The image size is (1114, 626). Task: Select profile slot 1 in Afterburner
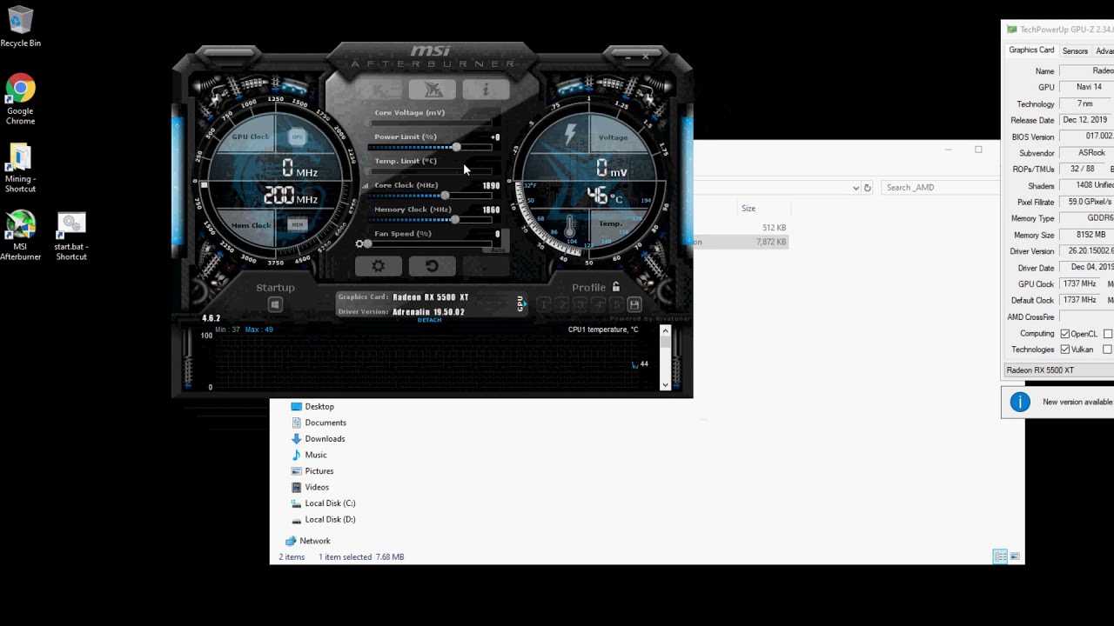click(544, 304)
